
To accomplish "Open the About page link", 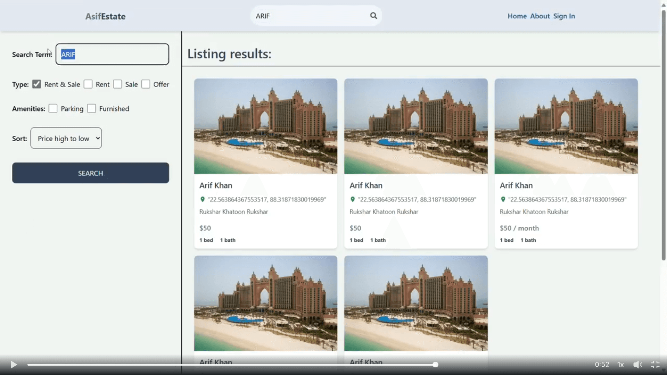I will [540, 16].
